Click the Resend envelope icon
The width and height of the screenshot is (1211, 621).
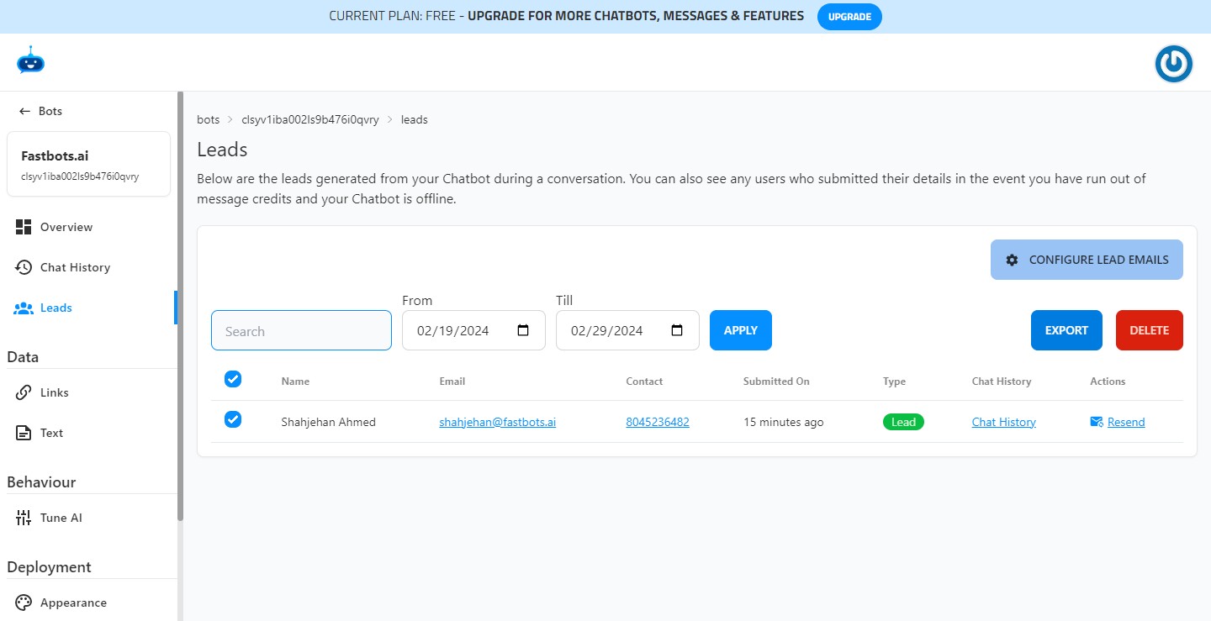click(1097, 422)
